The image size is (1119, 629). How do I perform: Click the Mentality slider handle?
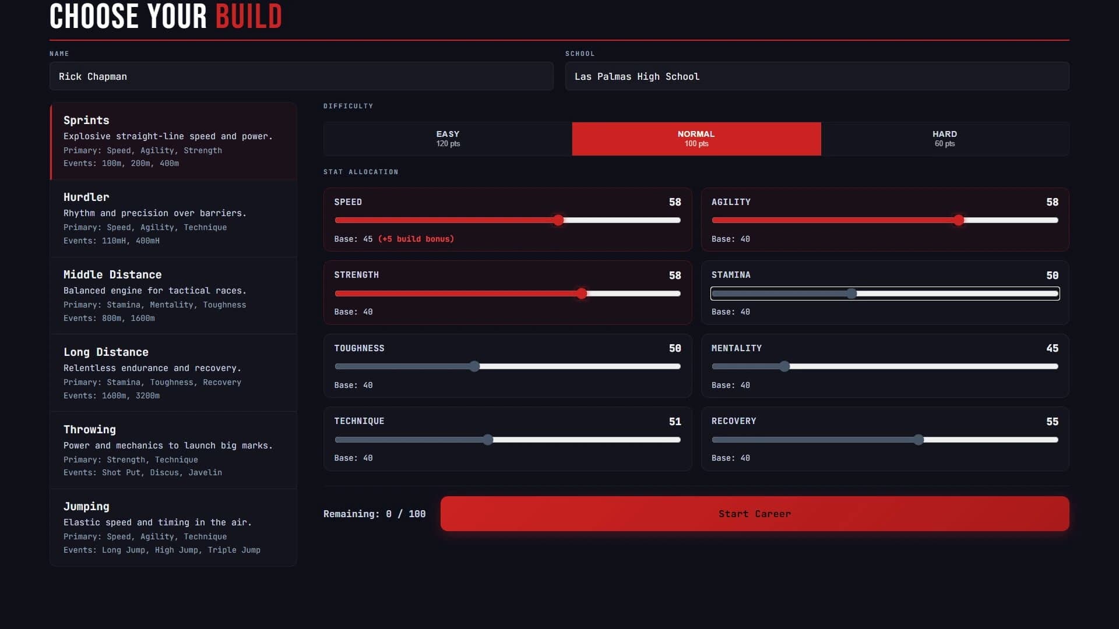click(x=784, y=366)
